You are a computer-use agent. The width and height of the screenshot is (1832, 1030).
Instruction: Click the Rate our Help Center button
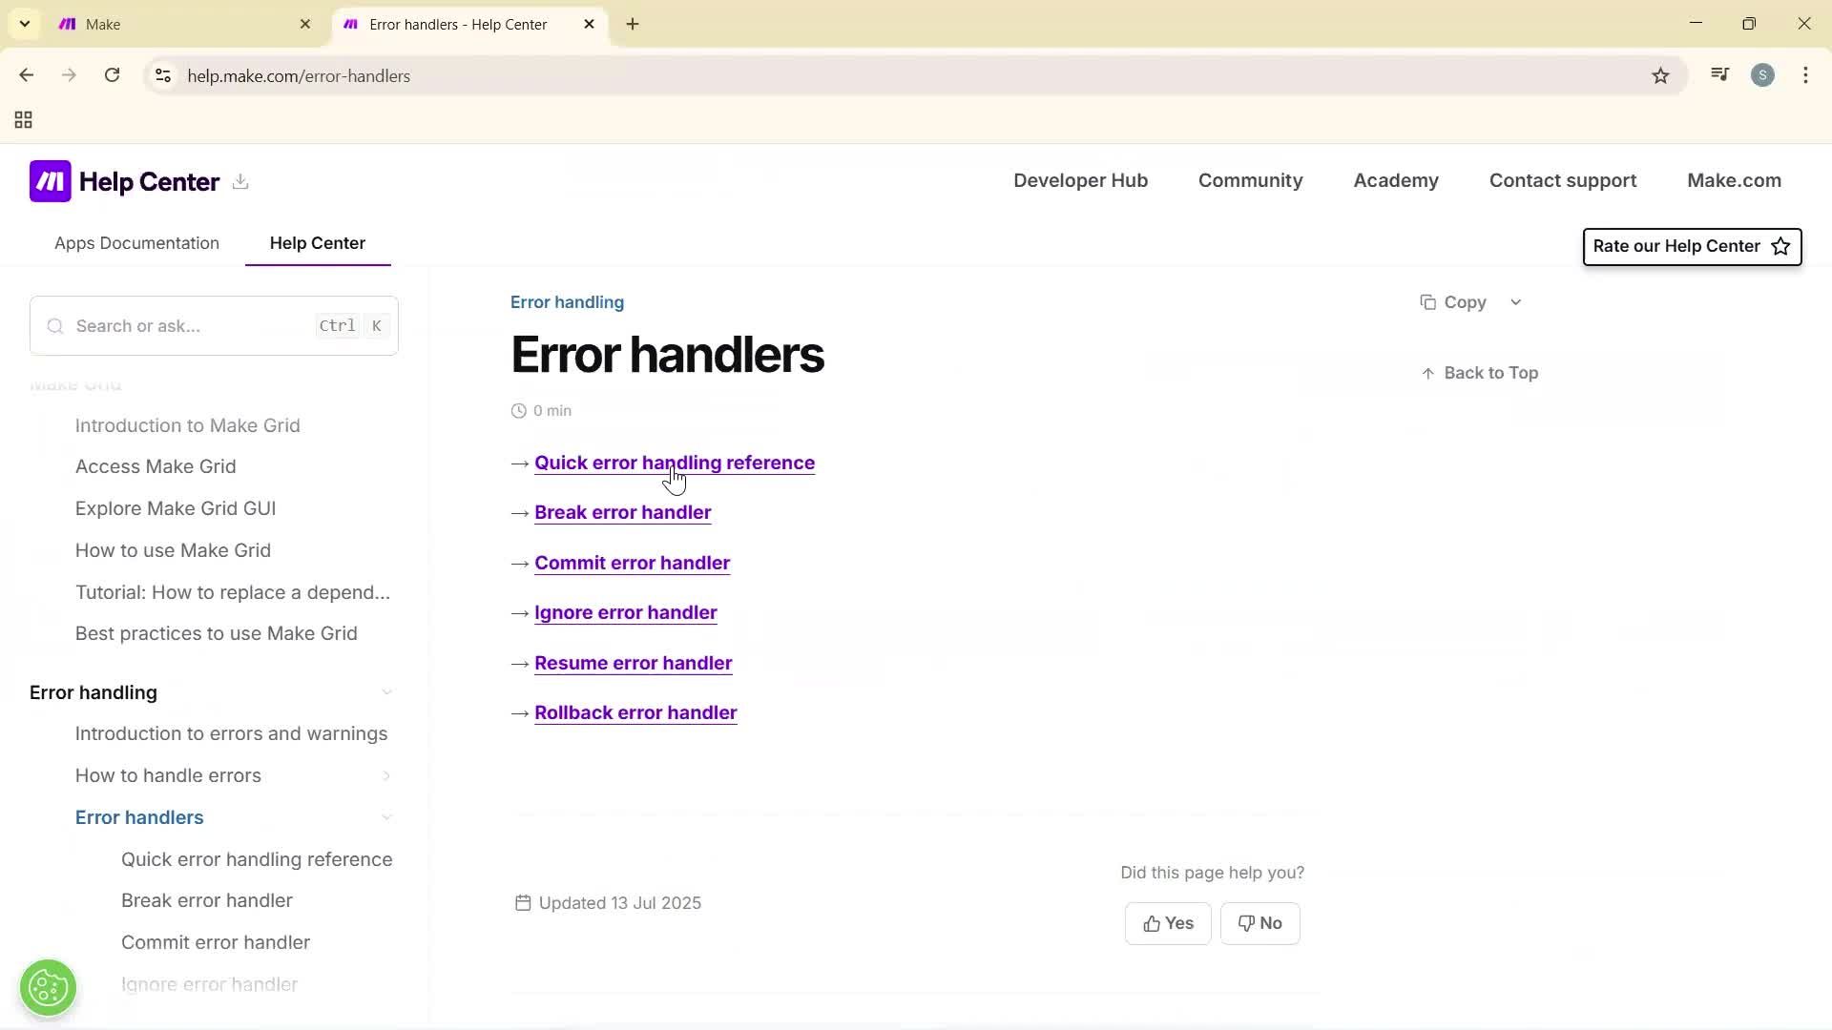1691,246
